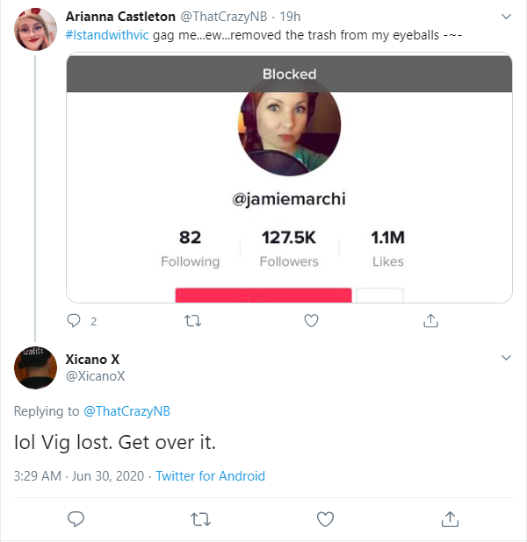Open options chevron on Arianna's tweet
The height and width of the screenshot is (542, 527).
point(506,17)
